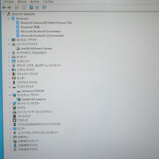Open the 操作(A) menu
Screen dimensions: 159x159
tap(22, 2)
